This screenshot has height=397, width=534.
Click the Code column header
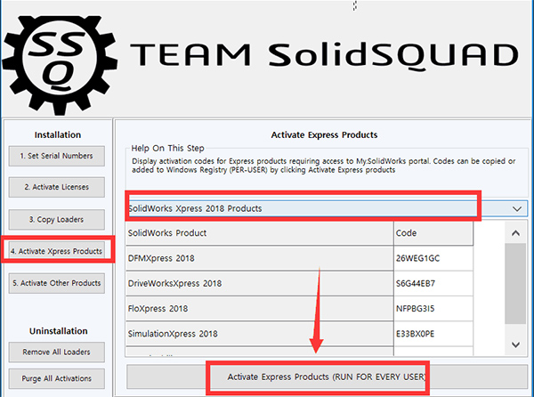pyautogui.click(x=433, y=232)
